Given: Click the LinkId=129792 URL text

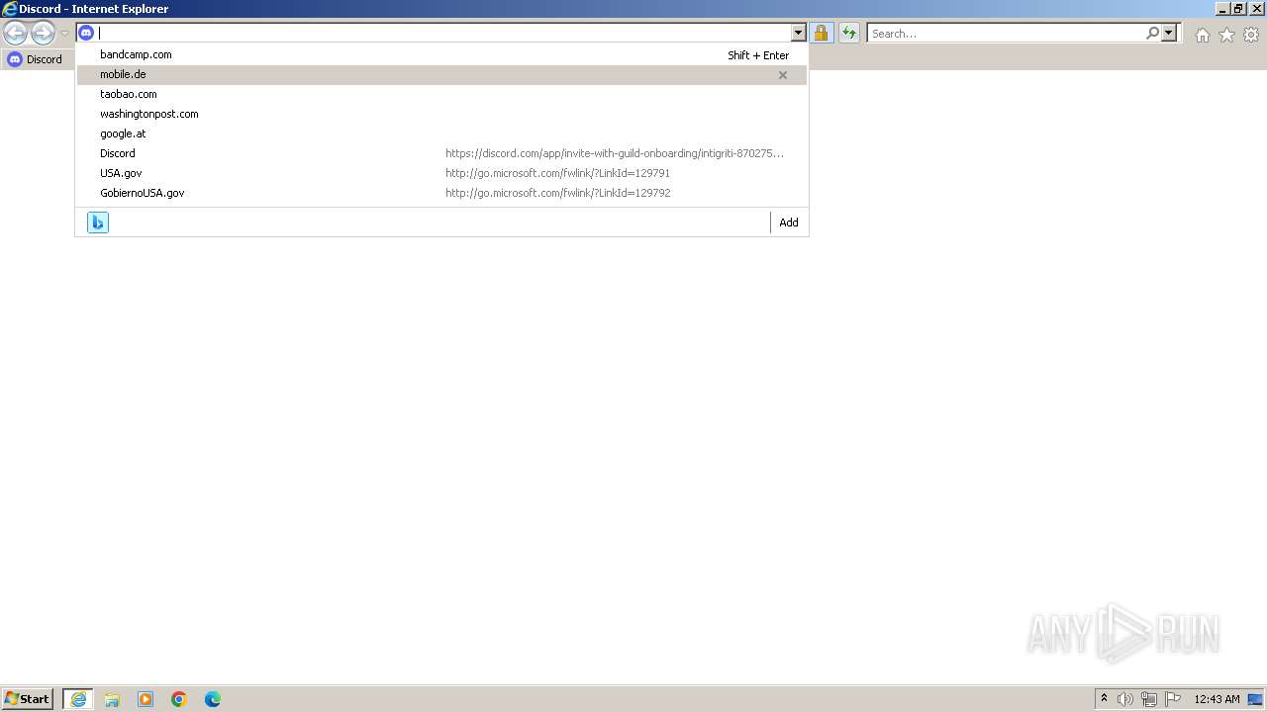Looking at the screenshot, I should (x=557, y=193).
